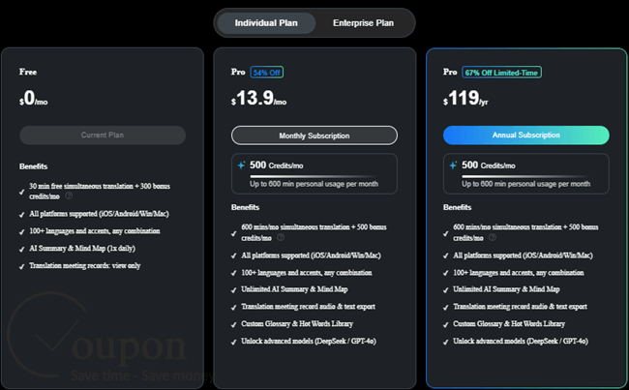Viewport: 629px width, 390px height.
Task: Click monthly Pro 'Translation meeting record audio' text
Action: [308, 307]
